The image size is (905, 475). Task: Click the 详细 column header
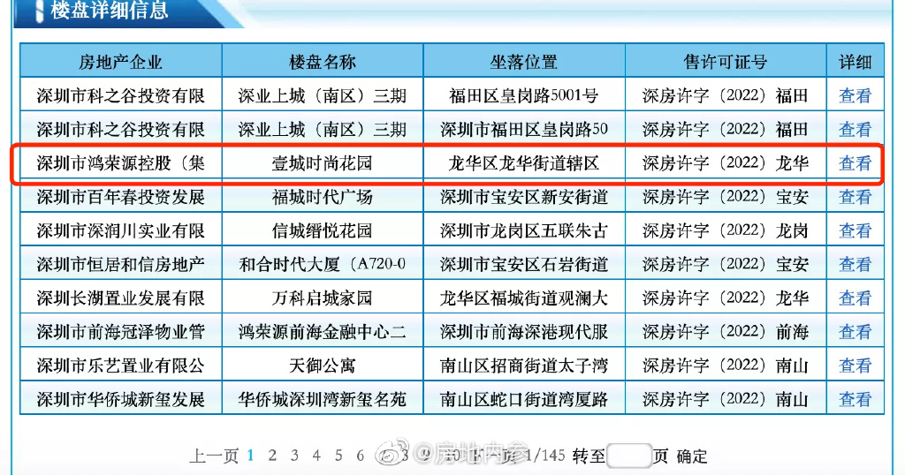(856, 63)
